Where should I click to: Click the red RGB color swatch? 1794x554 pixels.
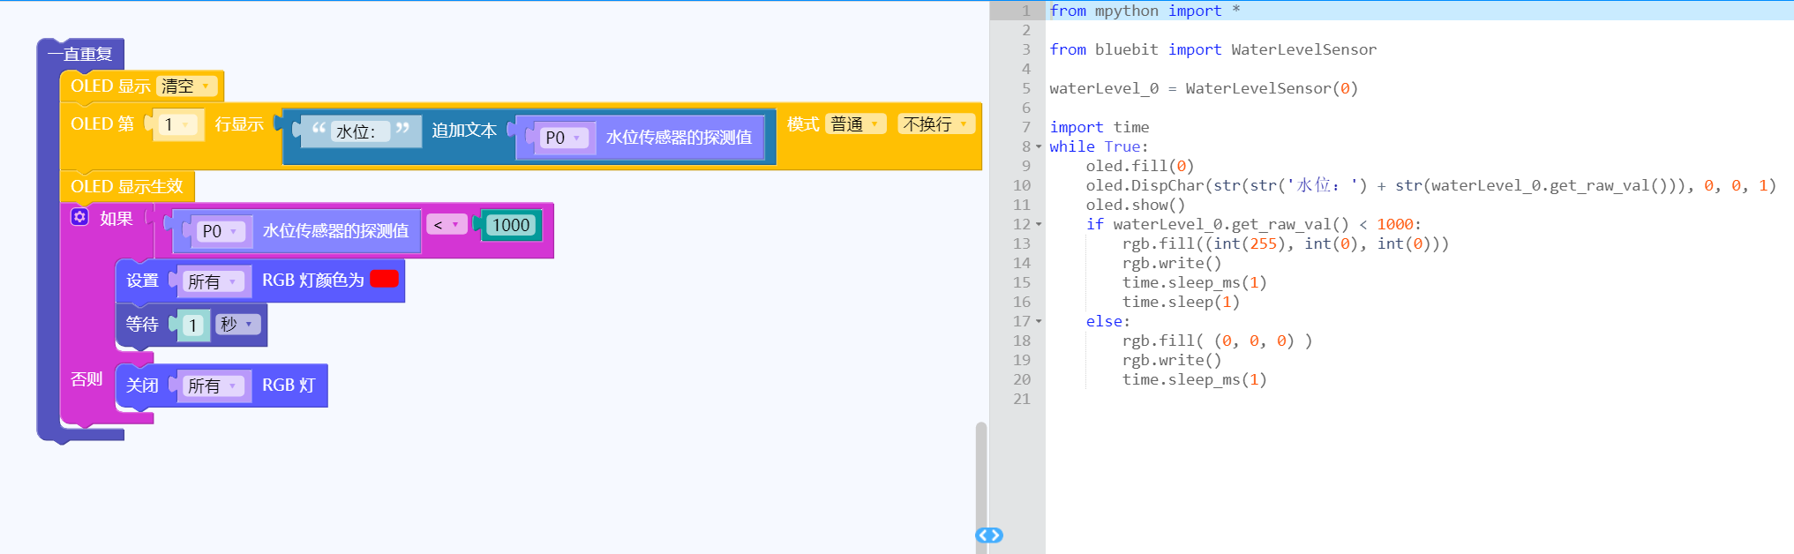(x=385, y=279)
